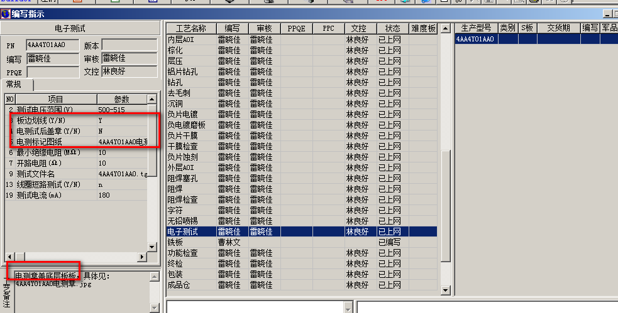Screen dimensions: 618x313
Task: Select the 沉铜 process row
Action: click(x=302, y=103)
